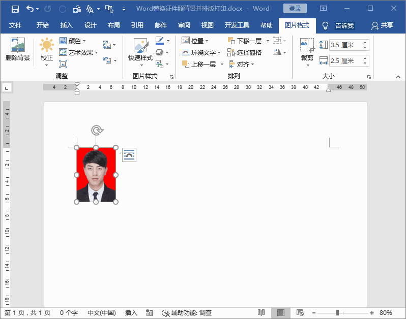The height and width of the screenshot is (319, 406).
Task: Click the Group objects icon
Action: click(277, 41)
